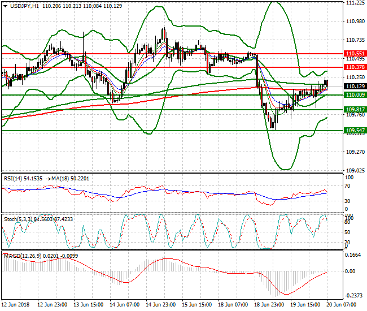Select the 109.547 green support price tag
The height and width of the screenshot is (311, 367).
[x=355, y=130]
